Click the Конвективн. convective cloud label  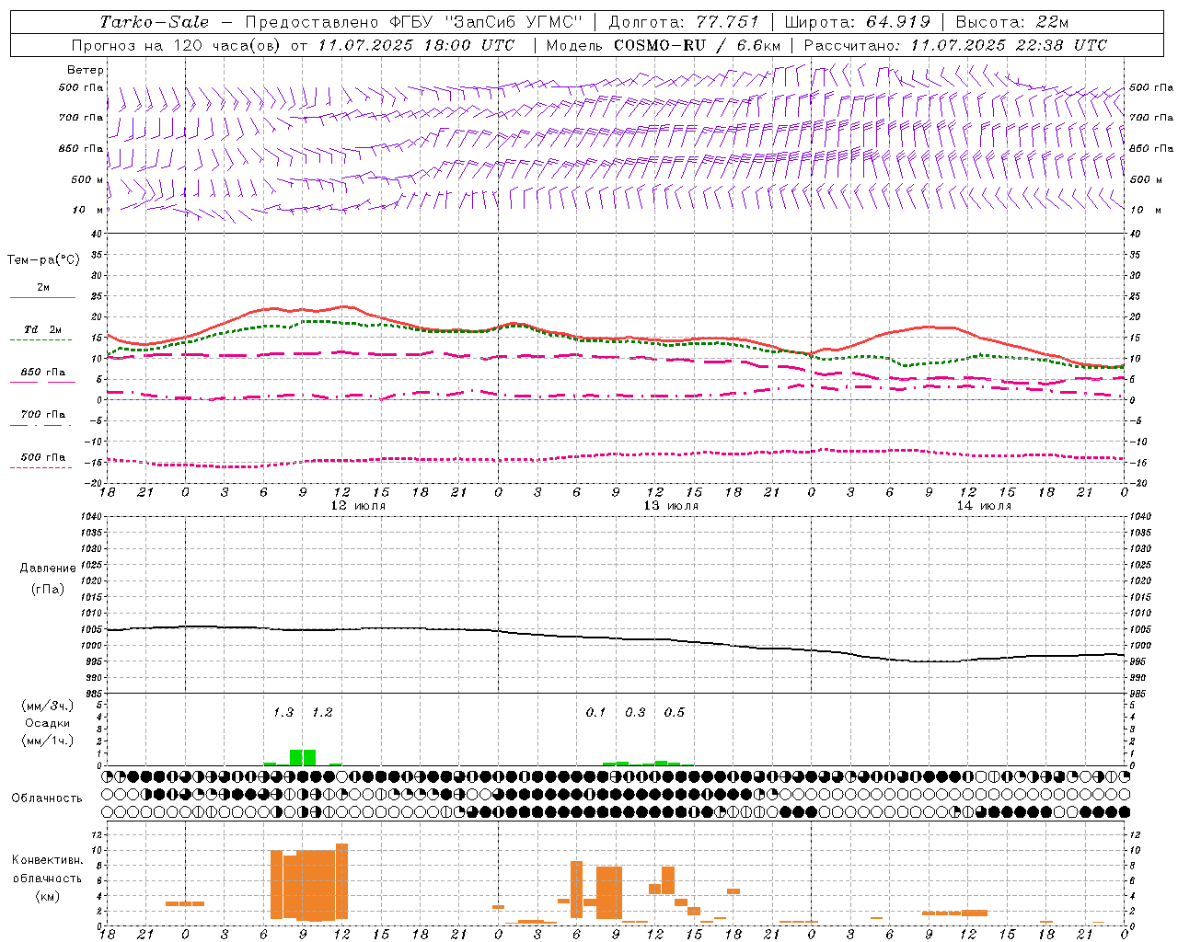click(x=47, y=860)
